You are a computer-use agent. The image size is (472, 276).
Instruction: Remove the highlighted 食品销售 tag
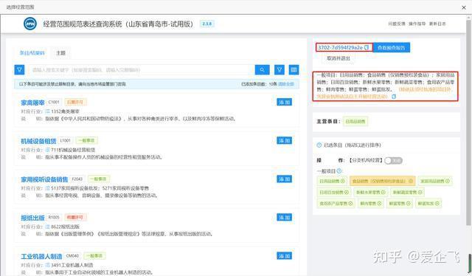(x=411, y=181)
